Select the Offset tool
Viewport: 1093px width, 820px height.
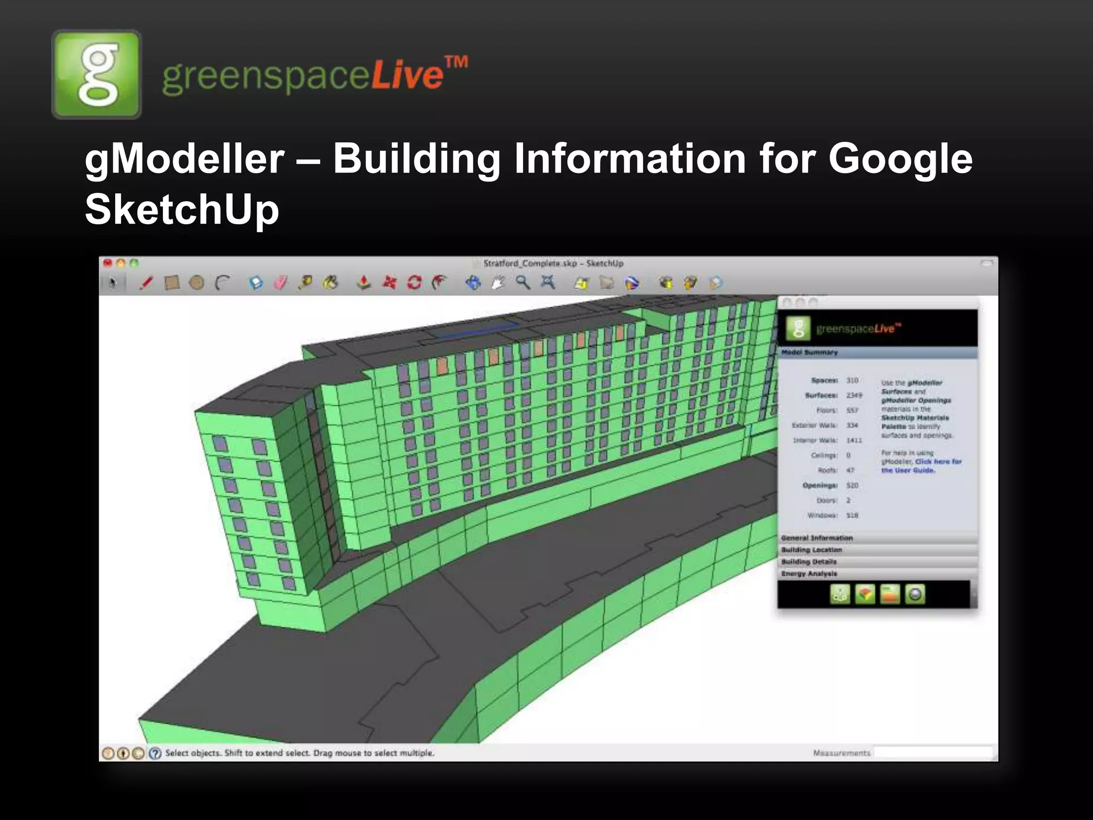[440, 282]
